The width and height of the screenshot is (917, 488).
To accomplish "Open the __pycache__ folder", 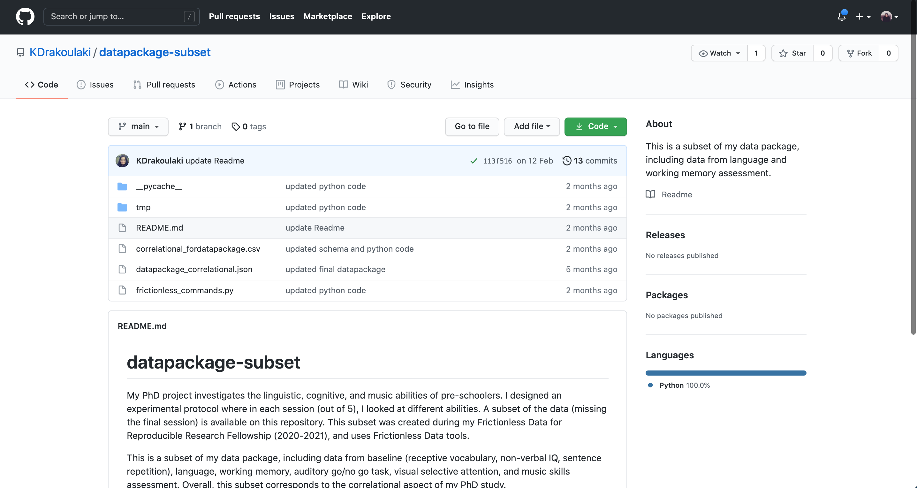I will click(159, 186).
